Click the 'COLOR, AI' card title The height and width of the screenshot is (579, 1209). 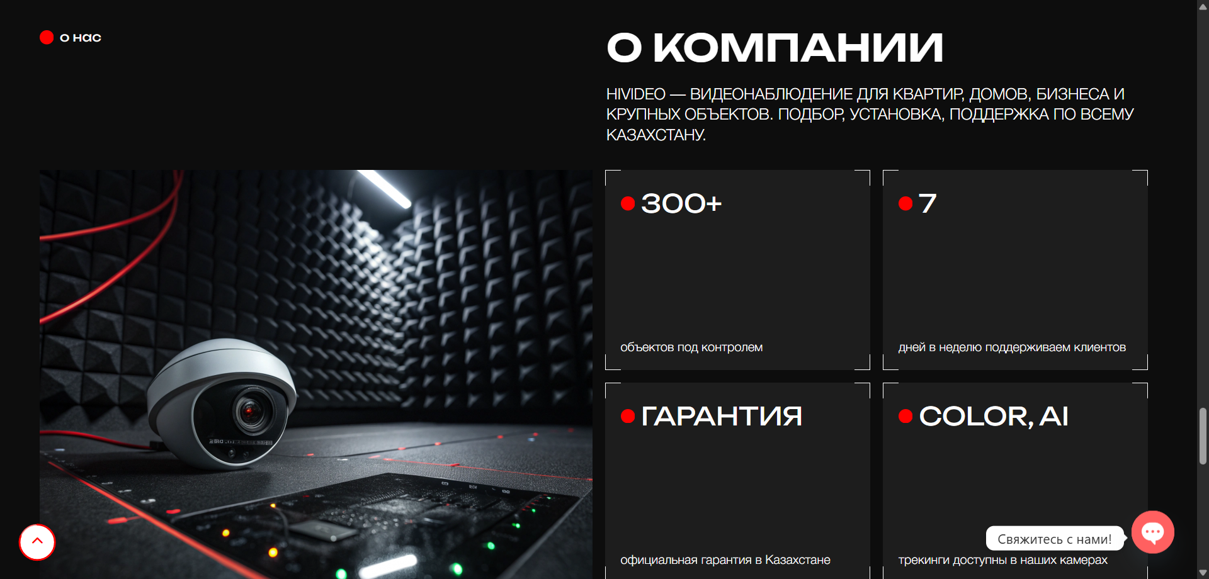point(994,416)
